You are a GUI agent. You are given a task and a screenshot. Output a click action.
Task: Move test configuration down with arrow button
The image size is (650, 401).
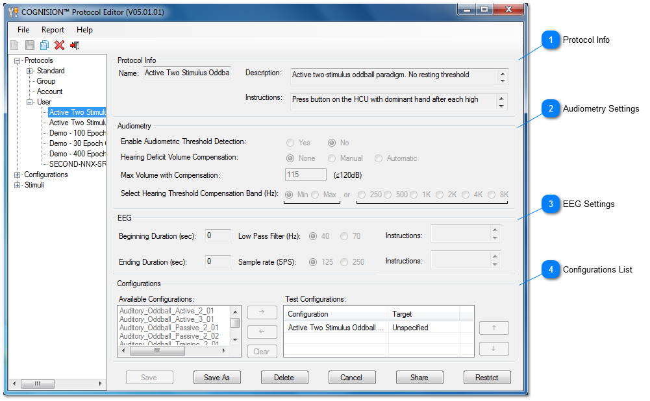tap(494, 349)
